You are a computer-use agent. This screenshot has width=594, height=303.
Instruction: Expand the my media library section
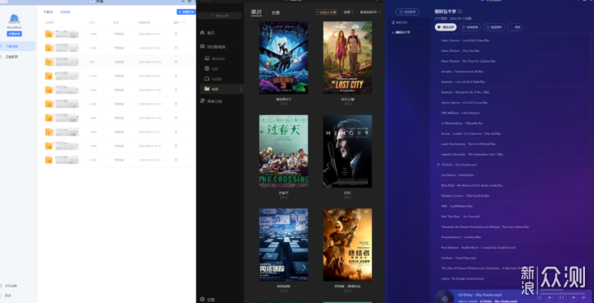pyautogui.click(x=239, y=47)
